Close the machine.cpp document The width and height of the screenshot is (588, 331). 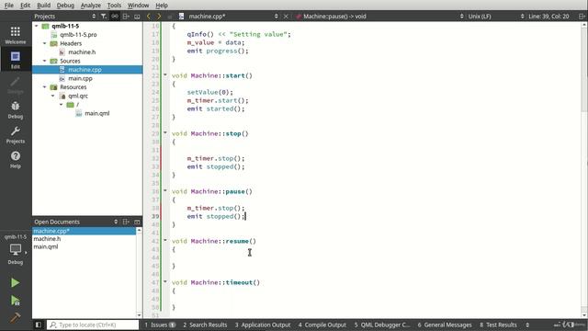[x=286, y=17]
